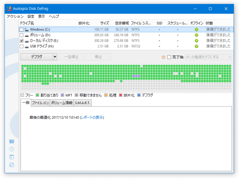Viewport: 239px width, 179px height.
Task: Switch to the 一般 tab
Action: [x=26, y=103]
